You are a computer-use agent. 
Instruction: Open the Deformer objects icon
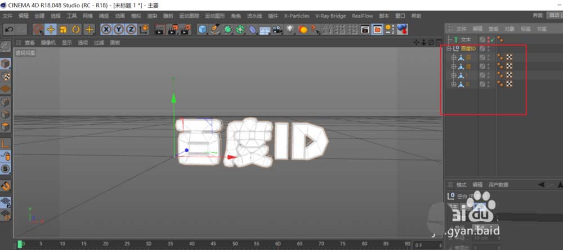pos(252,29)
